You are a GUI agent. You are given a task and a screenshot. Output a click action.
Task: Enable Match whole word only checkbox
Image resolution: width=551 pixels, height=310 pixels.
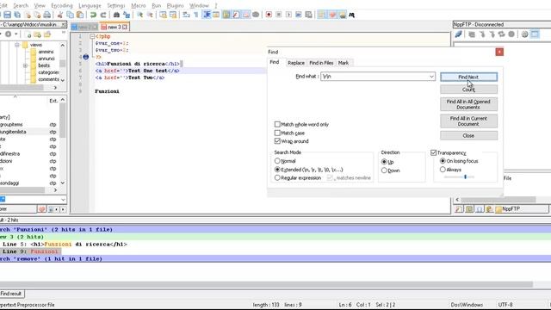pos(277,124)
